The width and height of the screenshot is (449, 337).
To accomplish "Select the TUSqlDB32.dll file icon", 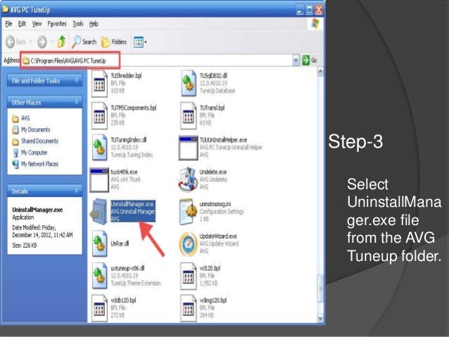I will [x=188, y=83].
